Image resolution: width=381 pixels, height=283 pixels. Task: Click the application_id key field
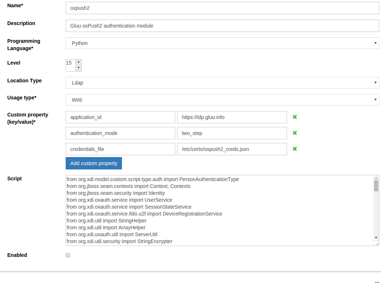pyautogui.click(x=120, y=117)
